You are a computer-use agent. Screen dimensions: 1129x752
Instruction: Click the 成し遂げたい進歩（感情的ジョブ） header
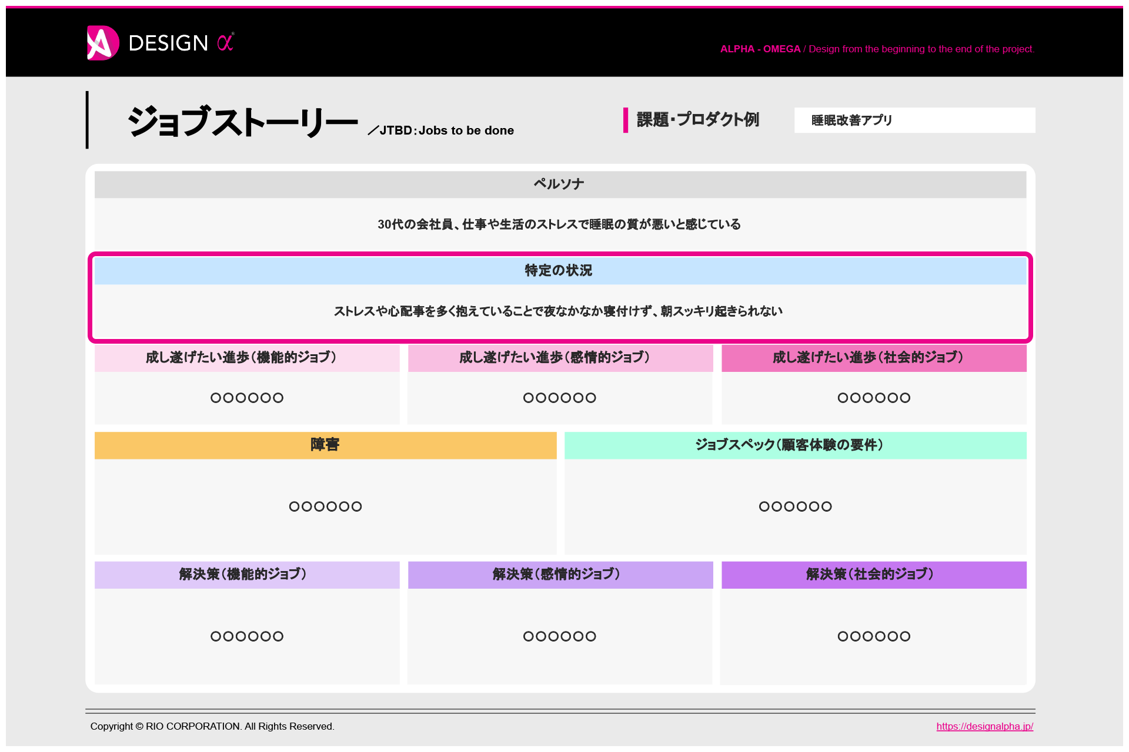coord(560,357)
